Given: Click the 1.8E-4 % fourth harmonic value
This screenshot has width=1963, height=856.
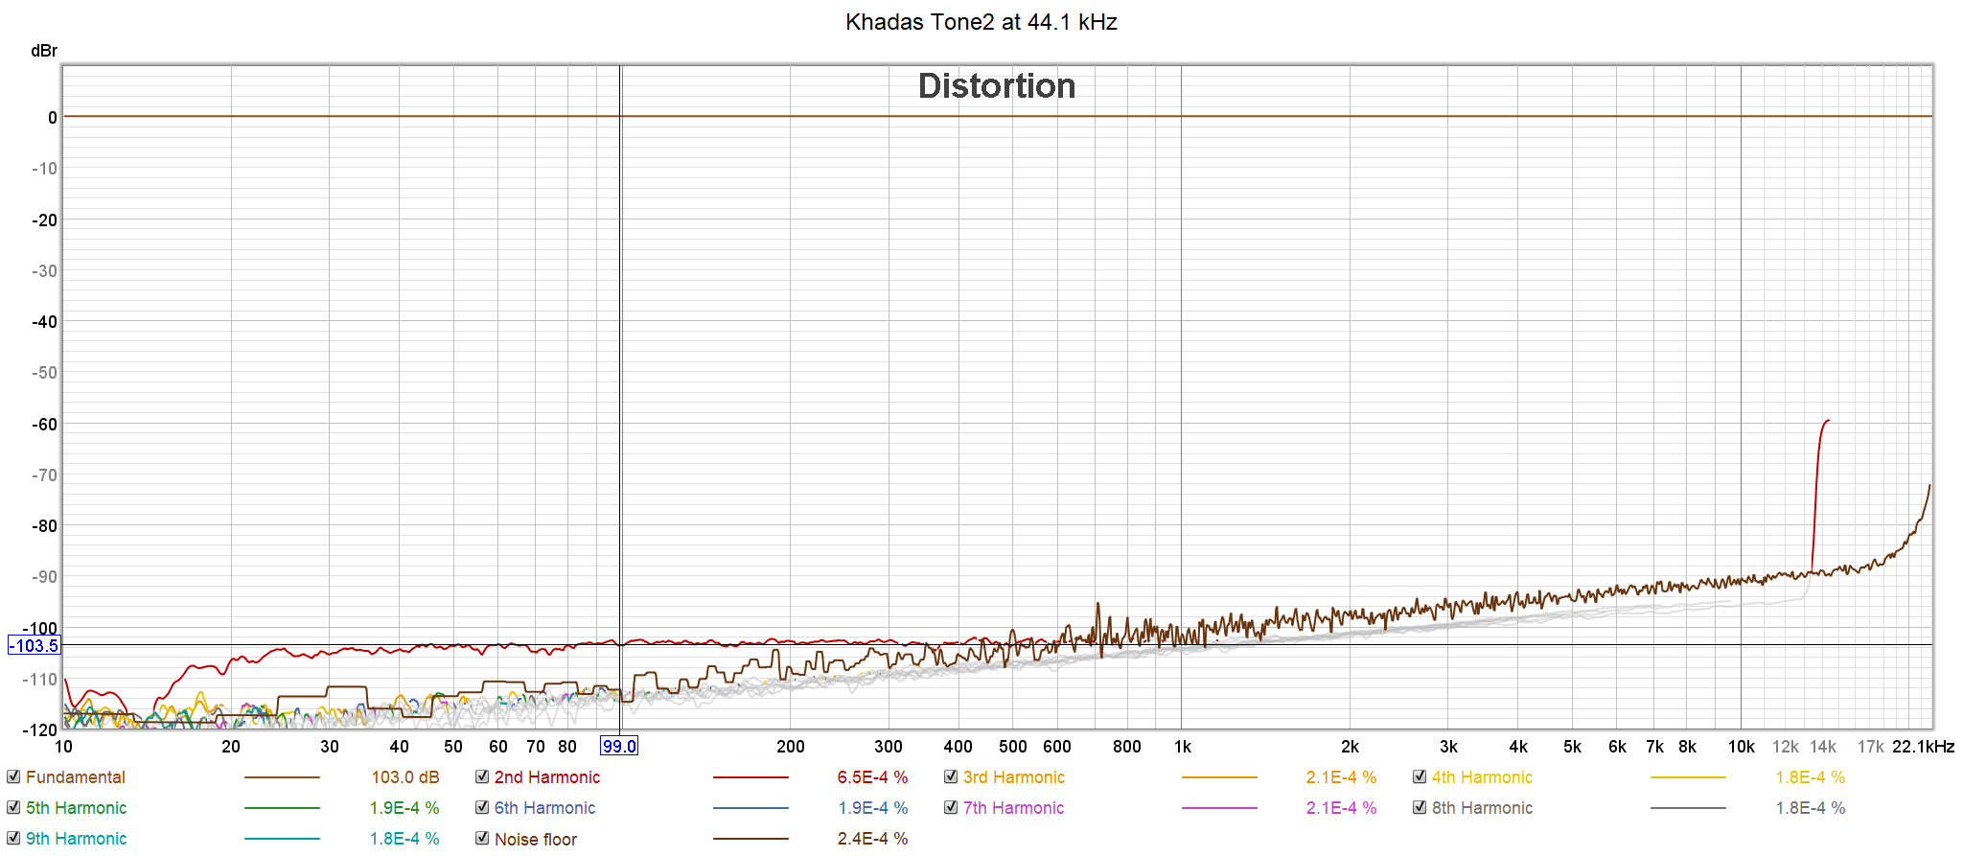Looking at the screenshot, I should pyautogui.click(x=1811, y=777).
